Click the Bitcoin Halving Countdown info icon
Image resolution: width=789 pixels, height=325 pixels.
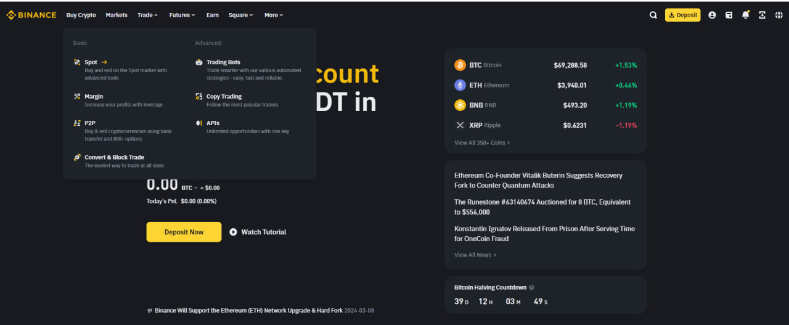(532, 287)
